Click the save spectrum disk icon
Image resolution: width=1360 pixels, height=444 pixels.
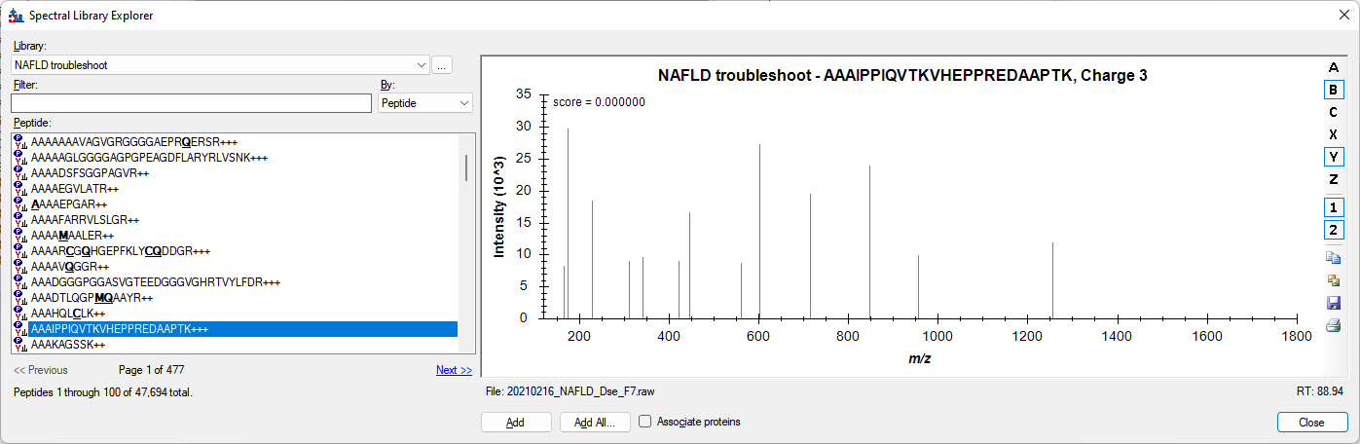(1333, 303)
